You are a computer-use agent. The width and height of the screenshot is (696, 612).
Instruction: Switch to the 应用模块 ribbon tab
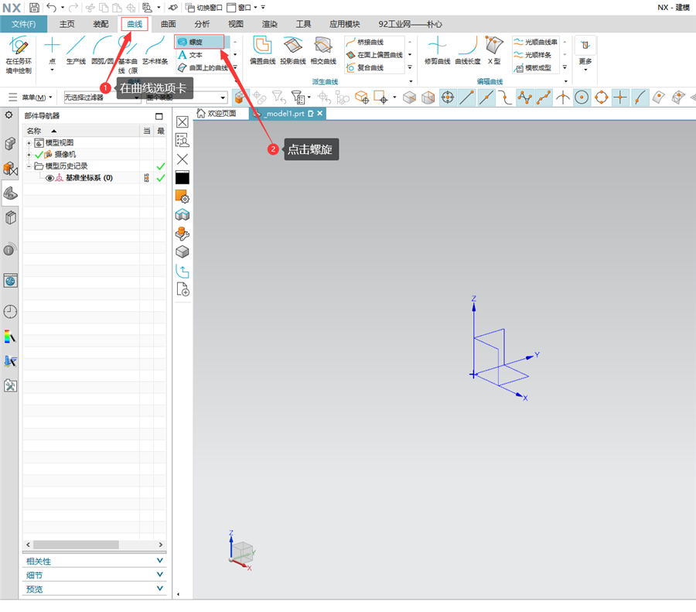[x=344, y=24]
